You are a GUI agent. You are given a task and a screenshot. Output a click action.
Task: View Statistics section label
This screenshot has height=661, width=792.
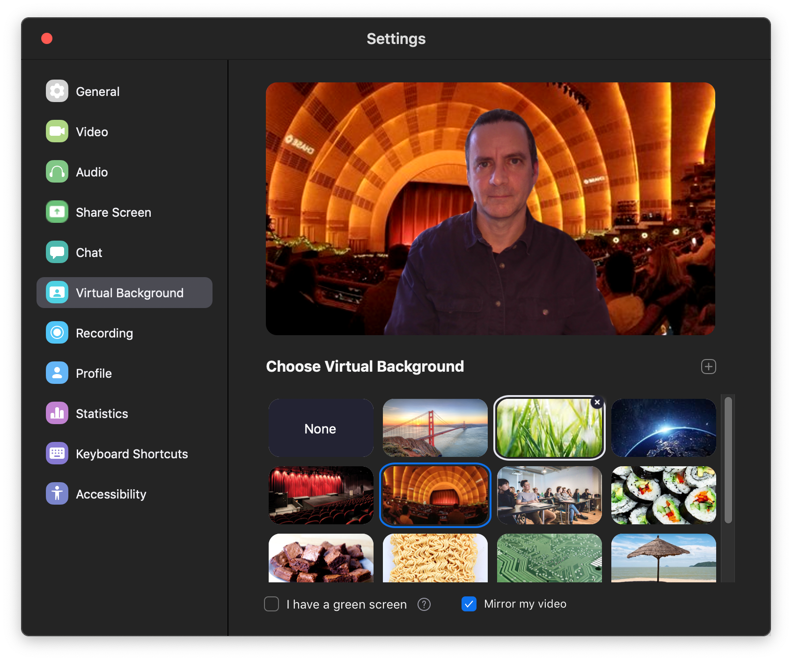point(102,413)
